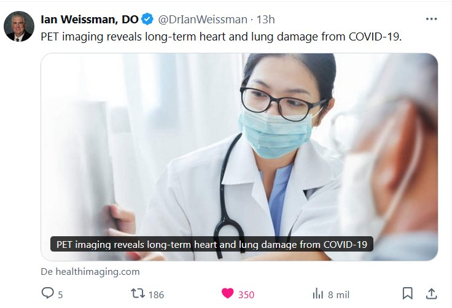Click the display name Ian Weissman, DO

pos(90,20)
